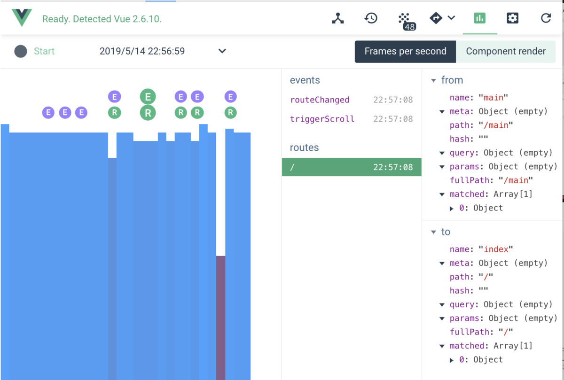This screenshot has height=380, width=564.
Task: Toggle meta expander under from
Action: click(x=442, y=112)
